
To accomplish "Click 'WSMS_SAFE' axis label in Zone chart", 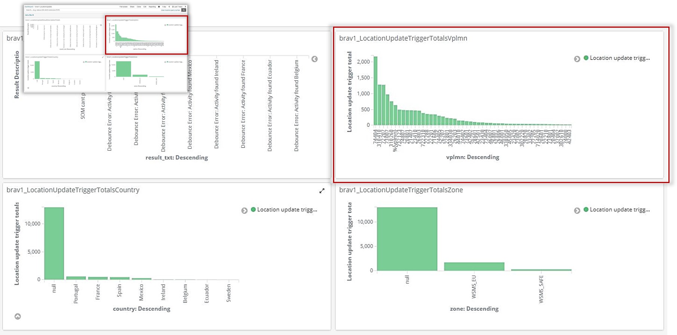I will (x=541, y=289).
